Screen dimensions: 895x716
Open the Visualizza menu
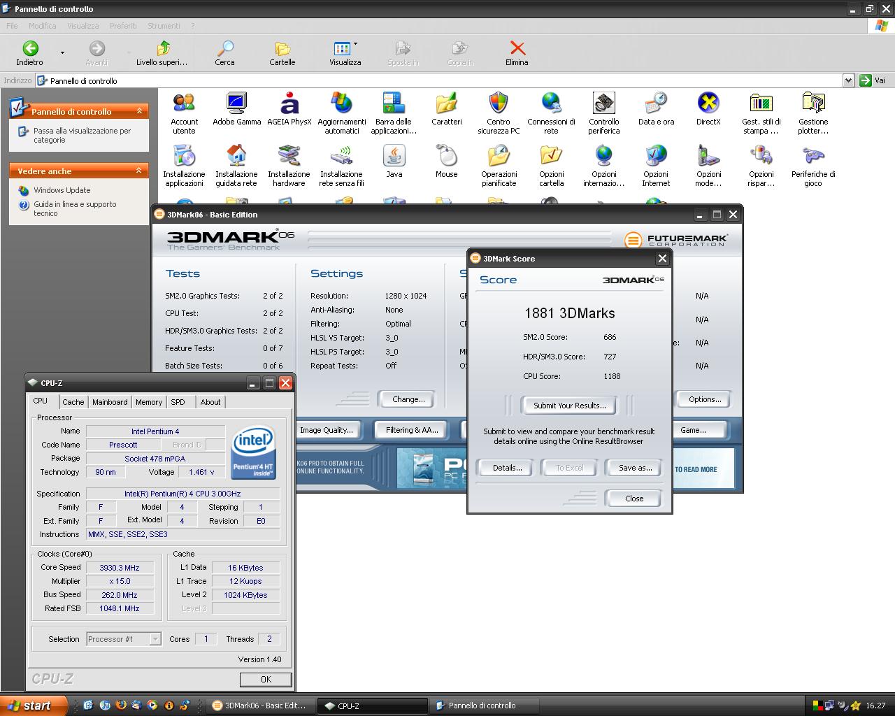(83, 26)
